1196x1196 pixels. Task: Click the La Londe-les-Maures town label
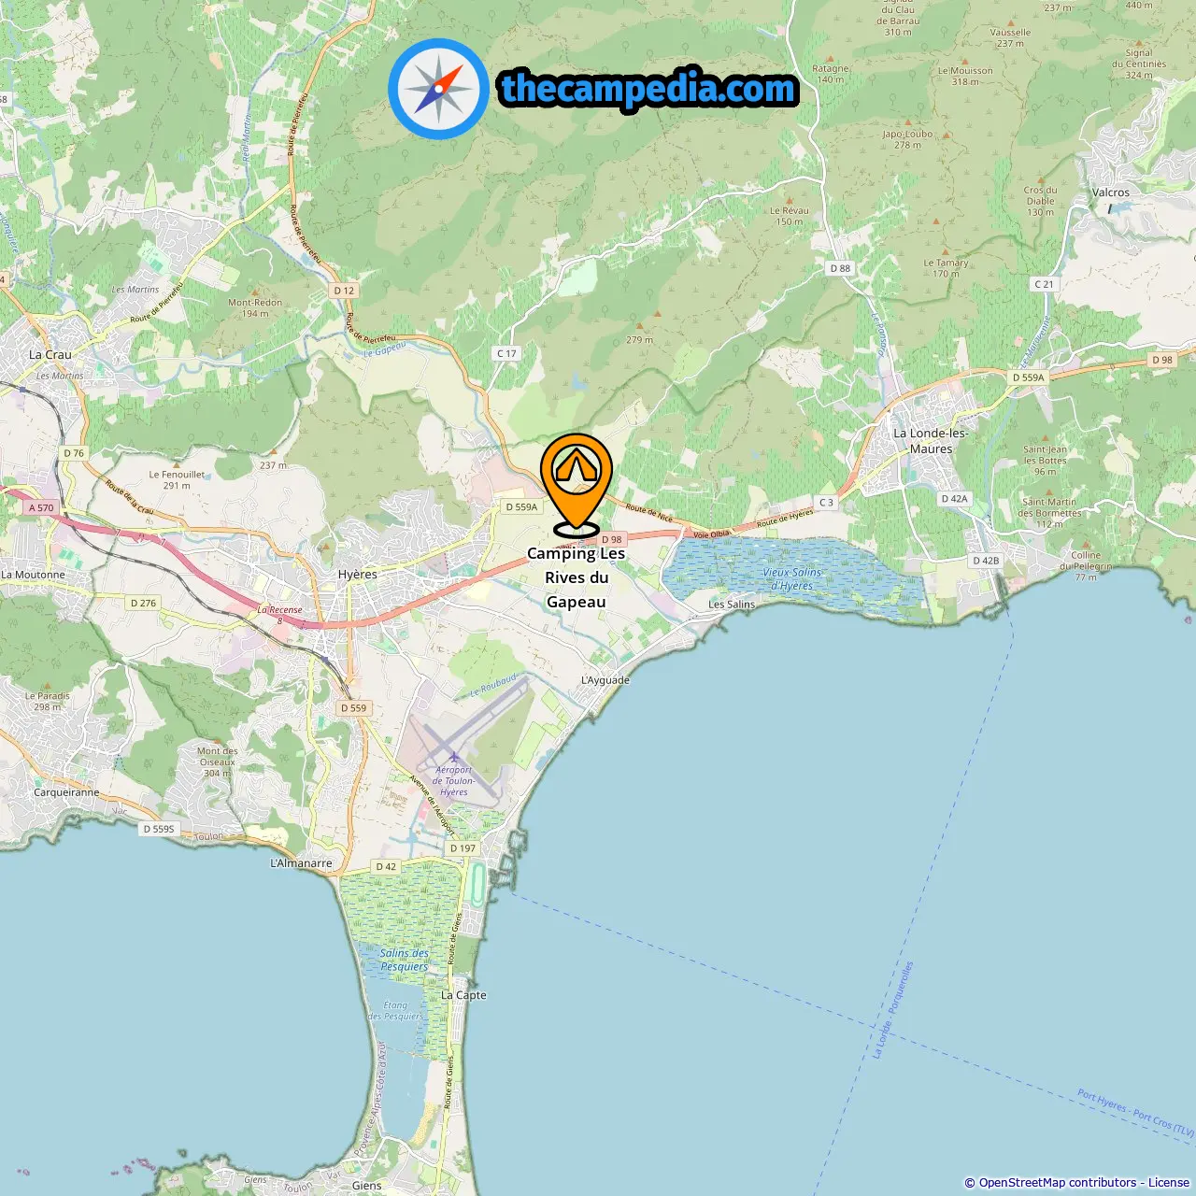coord(931,441)
